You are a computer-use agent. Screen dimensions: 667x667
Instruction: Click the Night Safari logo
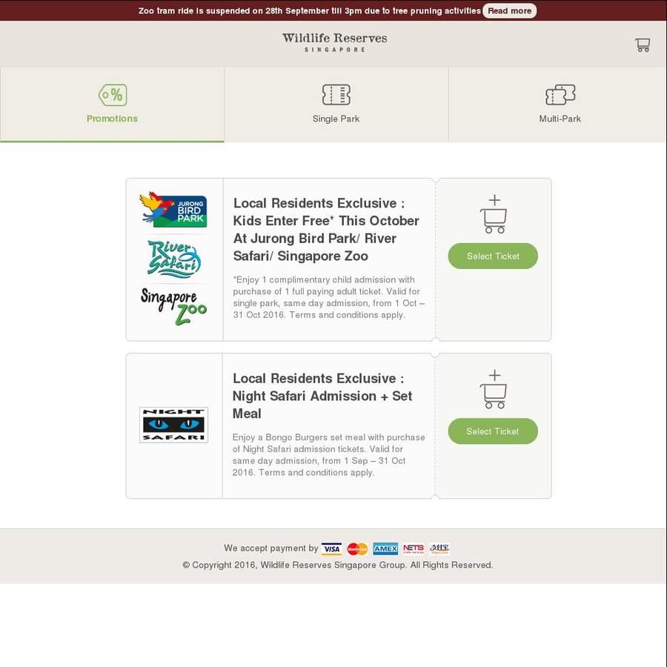tap(173, 425)
